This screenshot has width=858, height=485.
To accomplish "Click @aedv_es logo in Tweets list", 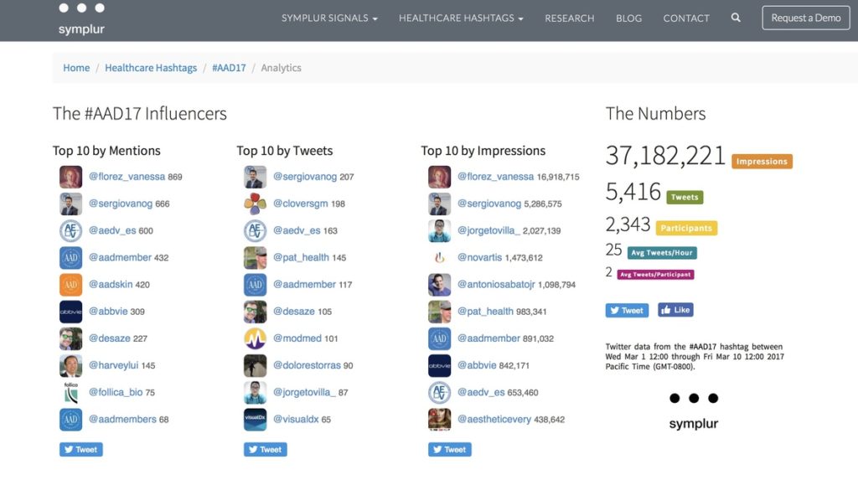I will click(x=255, y=230).
